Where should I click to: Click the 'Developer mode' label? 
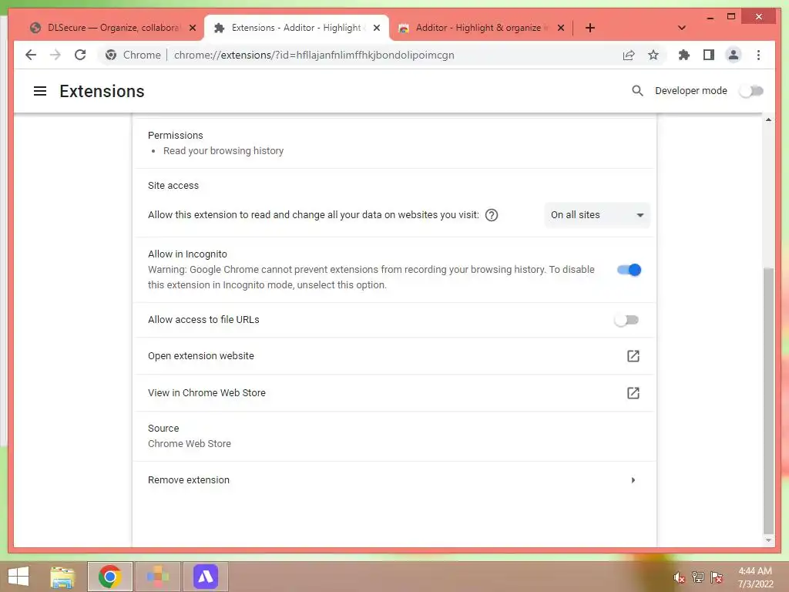[691, 91]
